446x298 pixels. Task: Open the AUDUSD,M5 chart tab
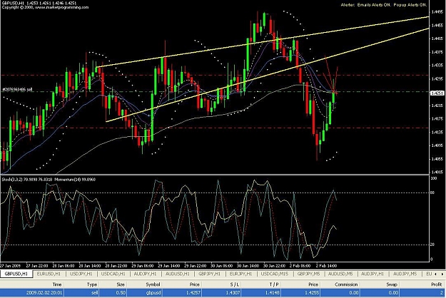(x=340, y=274)
